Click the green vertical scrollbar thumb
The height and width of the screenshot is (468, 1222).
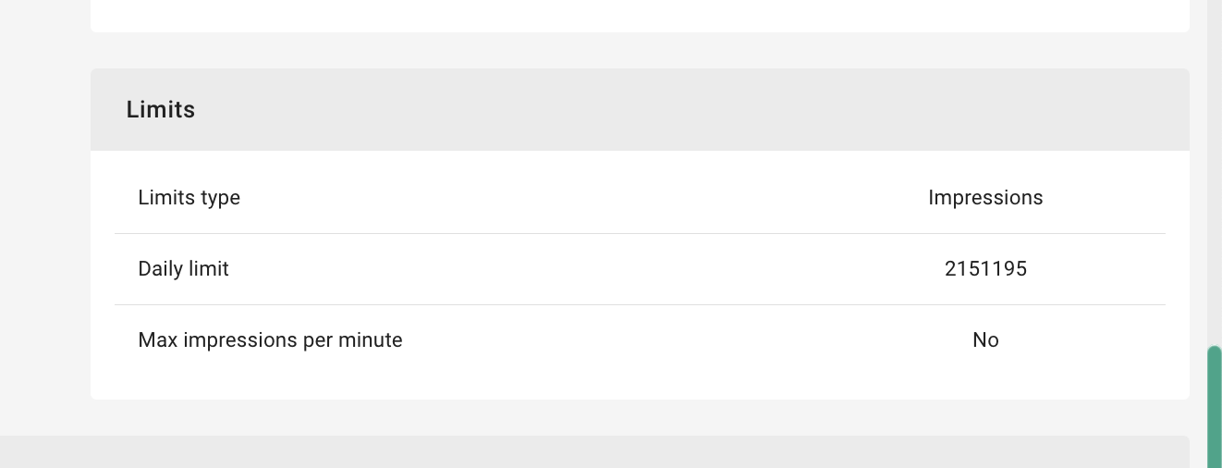coord(1215,407)
